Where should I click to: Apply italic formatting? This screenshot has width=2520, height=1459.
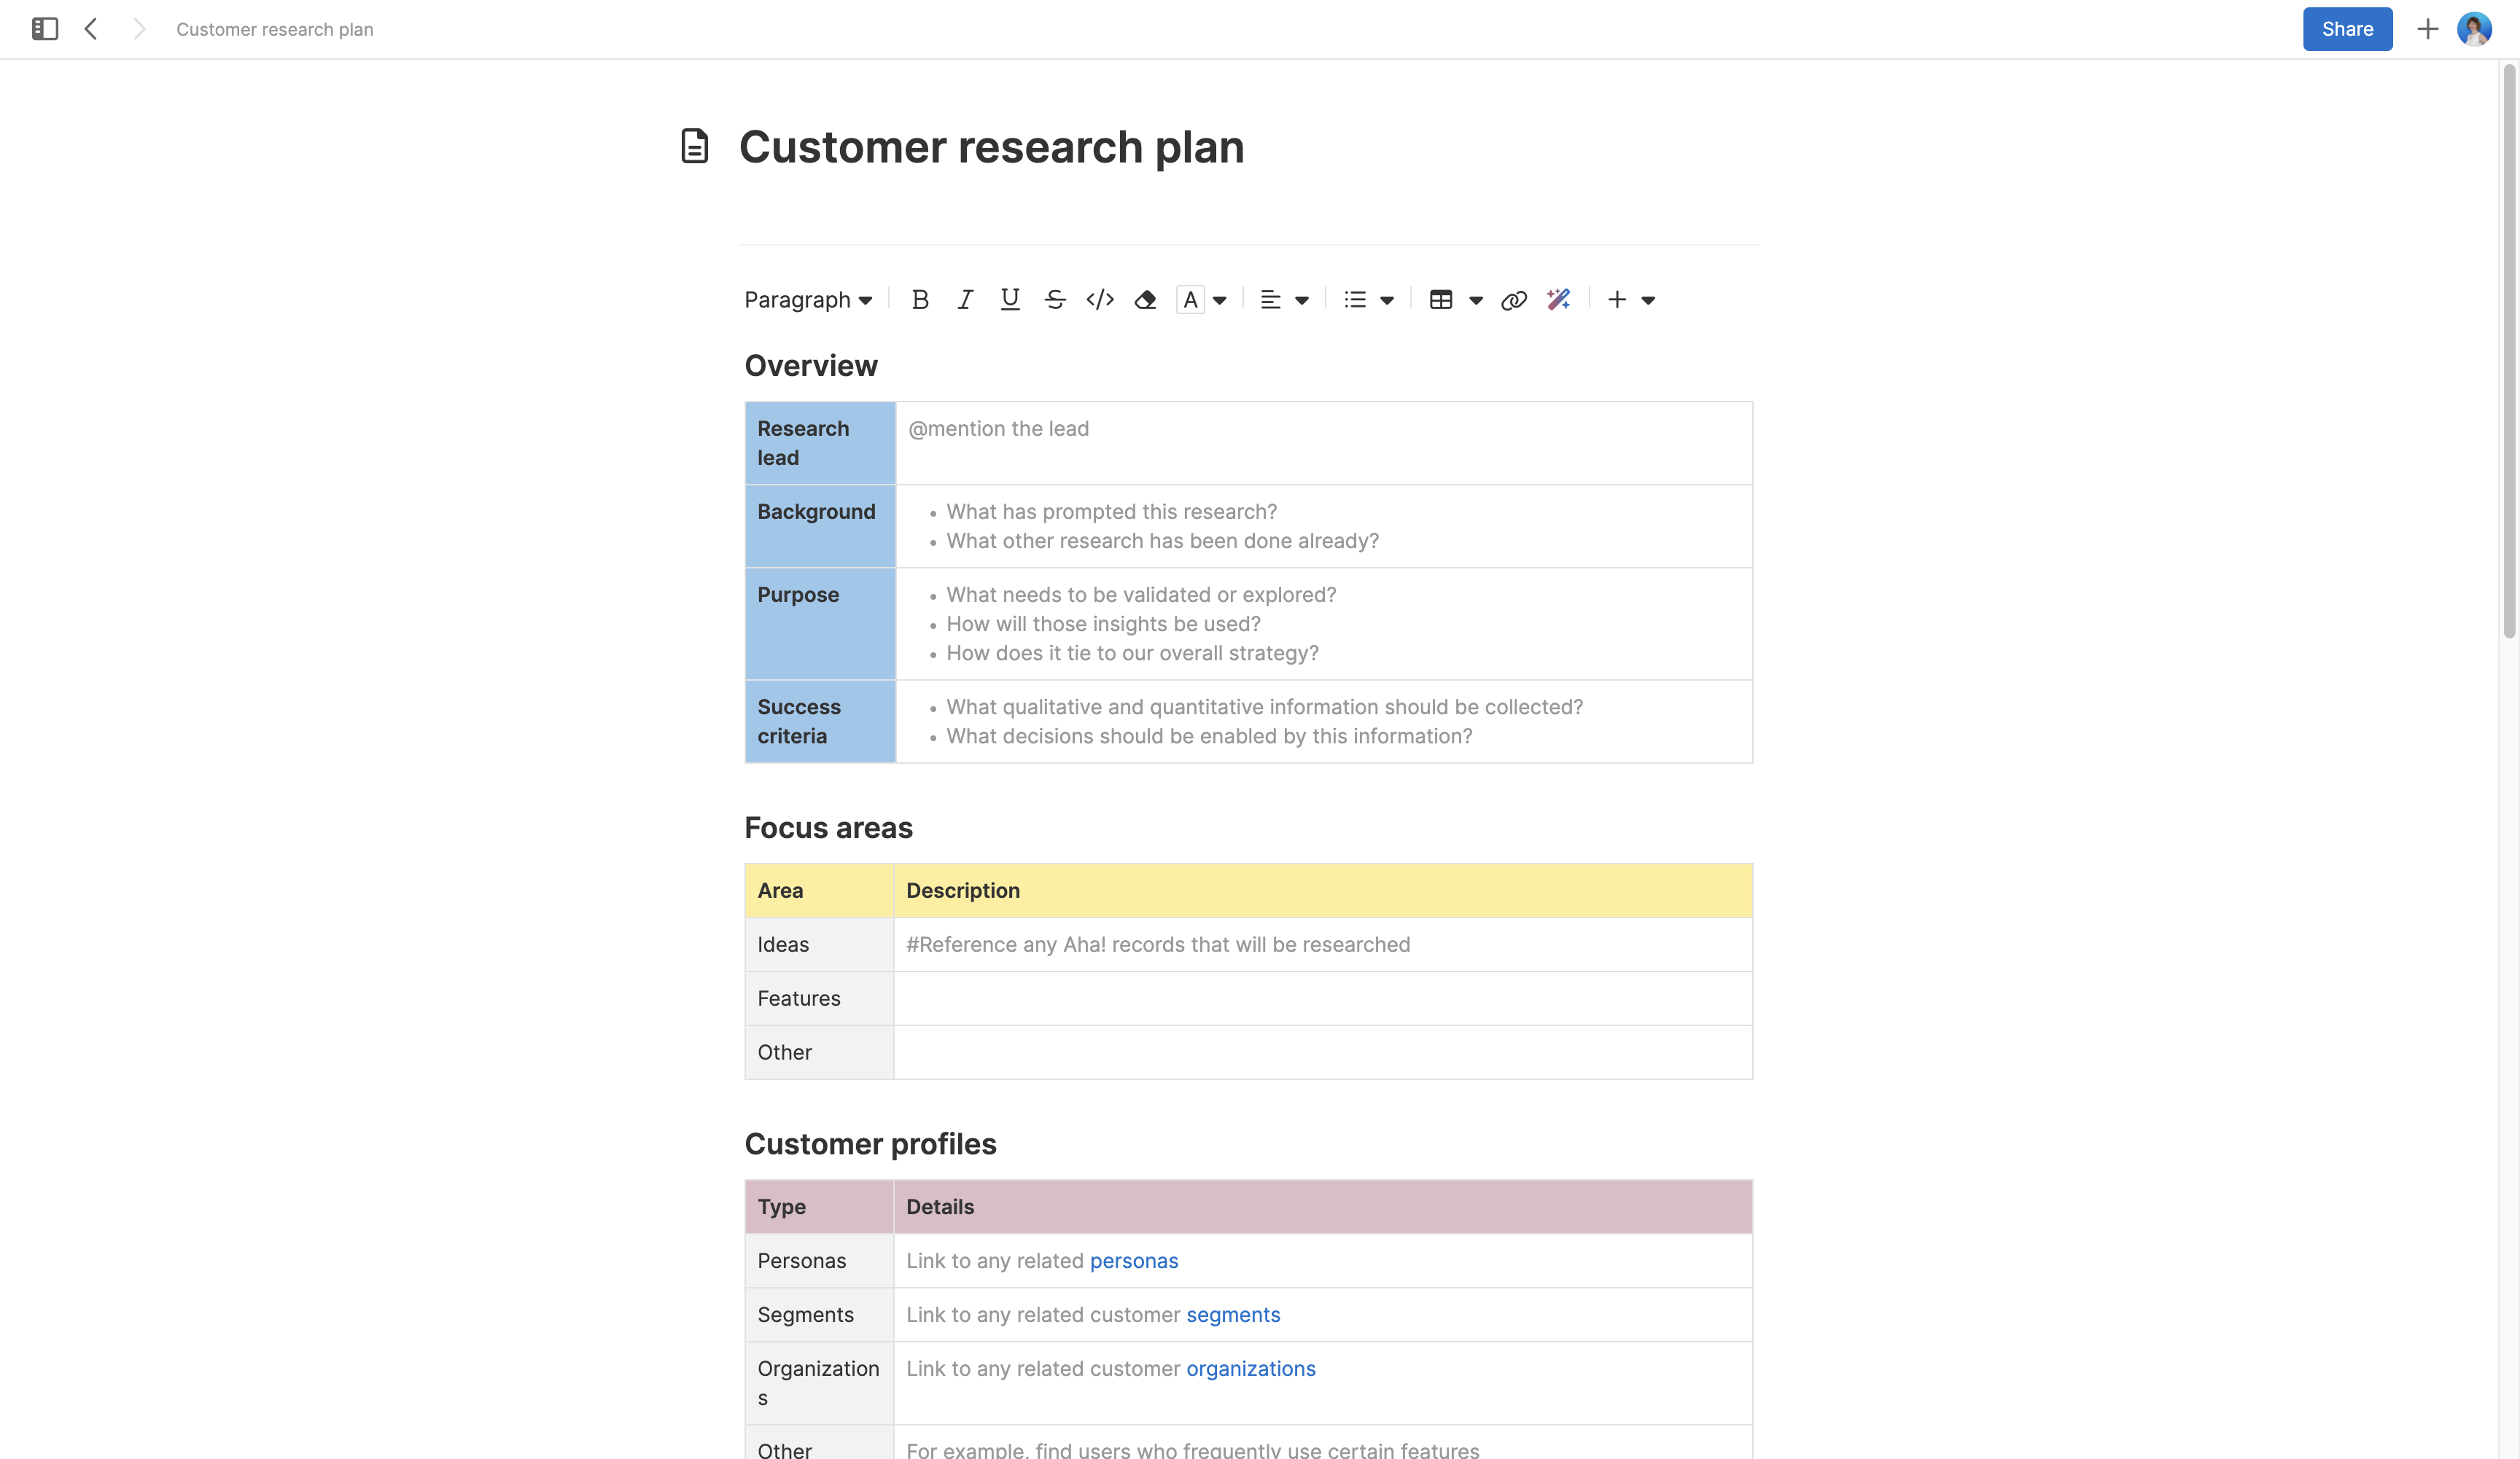[964, 299]
